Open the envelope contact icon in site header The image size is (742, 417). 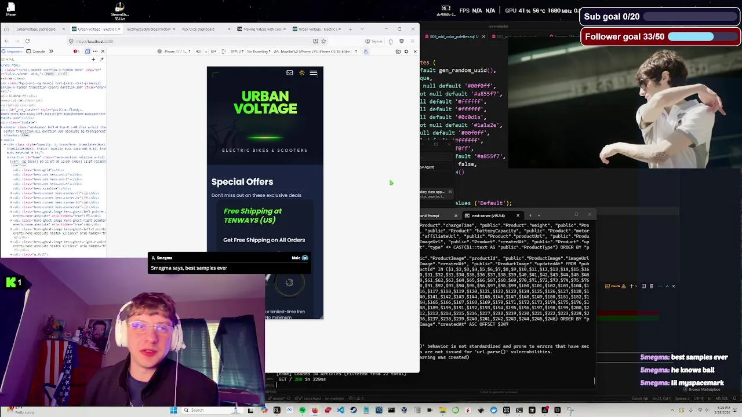[290, 73]
